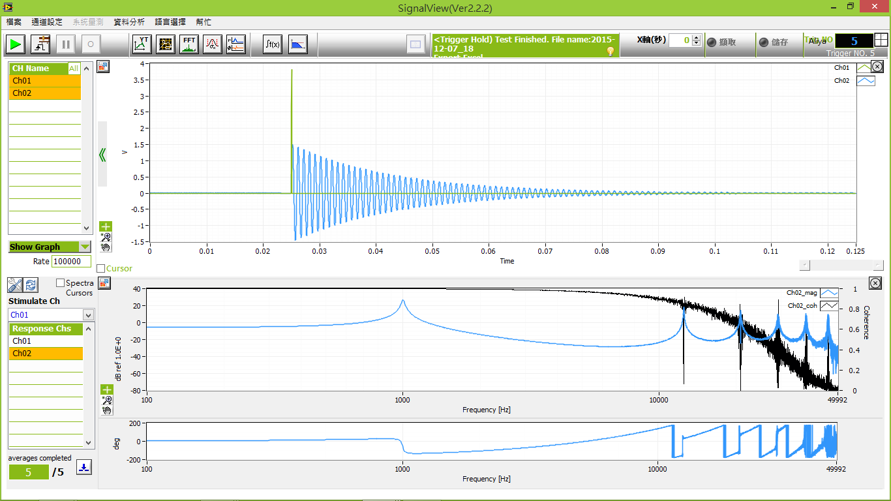Open the integral f(x) math function

coord(272,44)
